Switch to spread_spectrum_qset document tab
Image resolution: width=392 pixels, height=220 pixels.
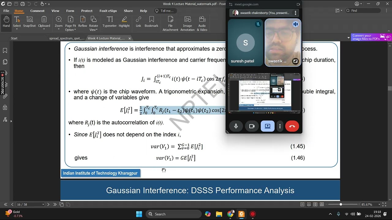pyautogui.click(x=67, y=38)
